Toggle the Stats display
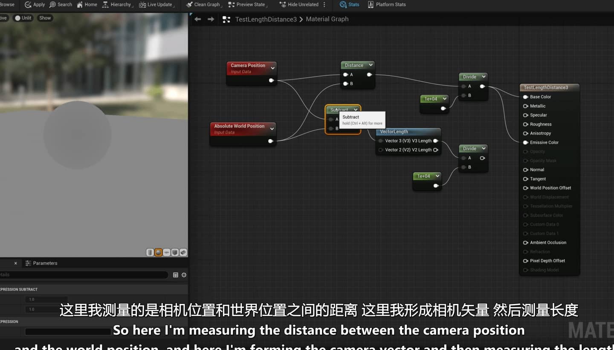This screenshot has width=614, height=350. coord(349,5)
